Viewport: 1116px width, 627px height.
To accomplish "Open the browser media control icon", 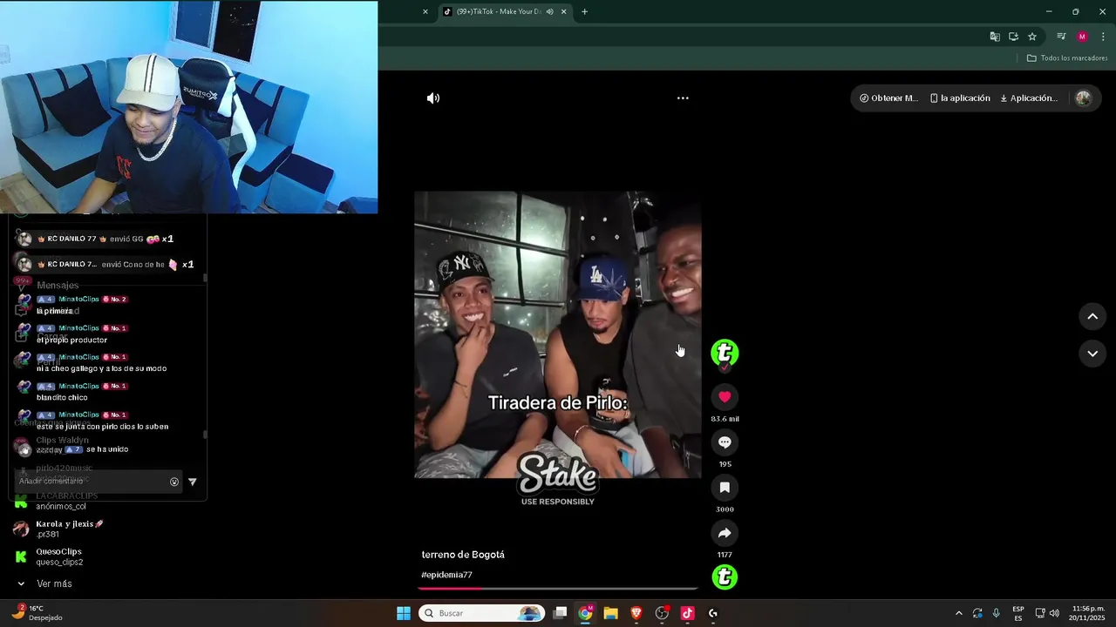I will click(x=1061, y=37).
